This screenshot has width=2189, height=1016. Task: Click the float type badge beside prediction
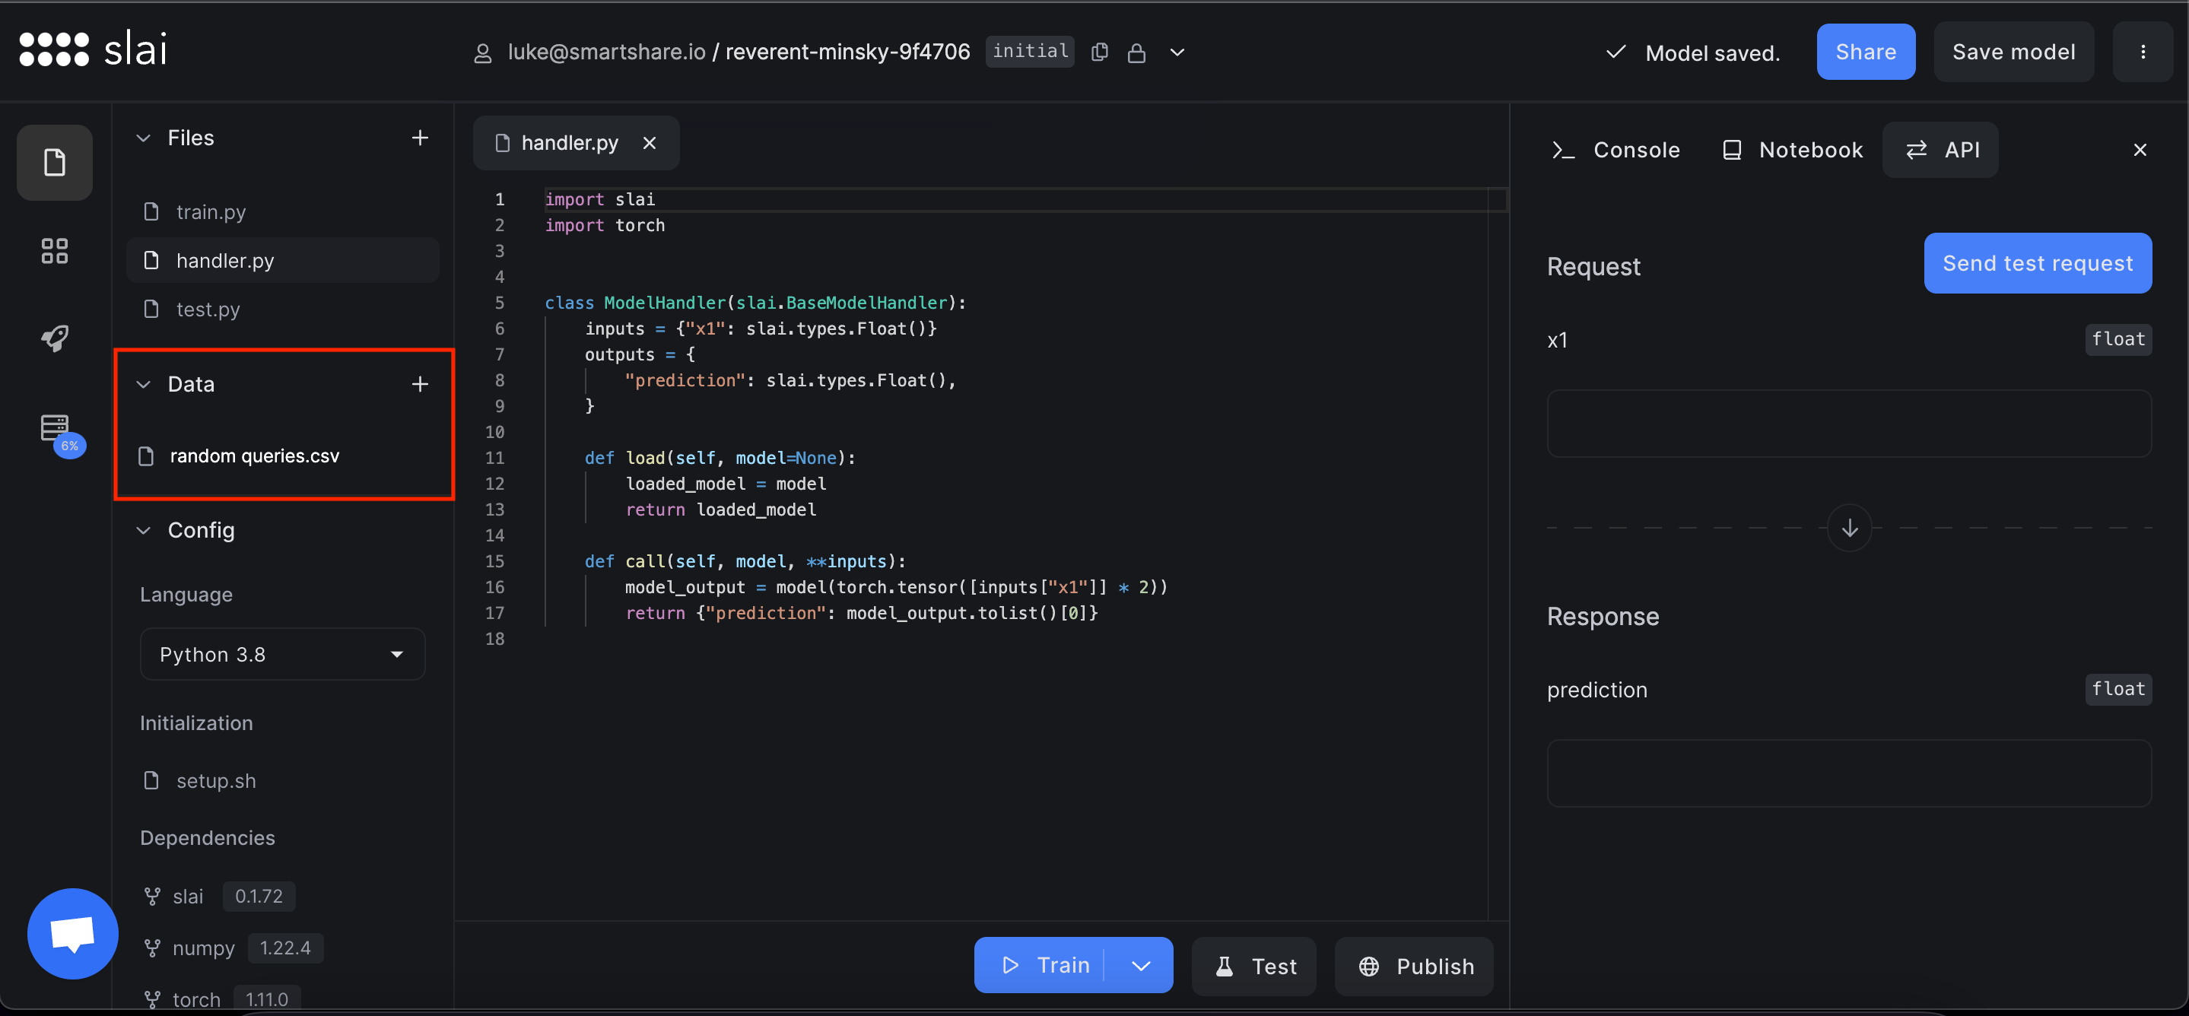[2118, 689]
